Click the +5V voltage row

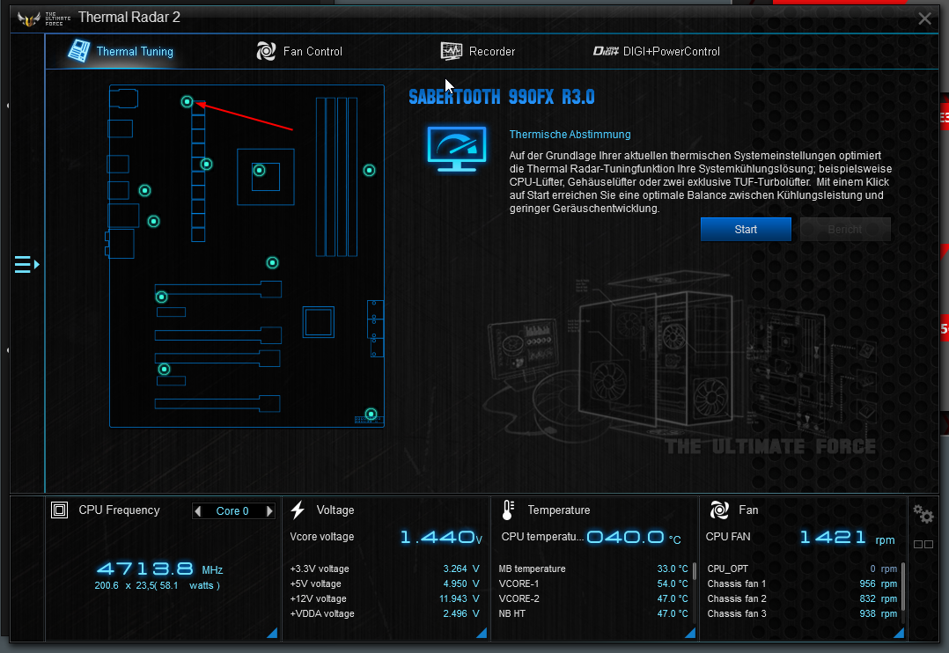pos(385,584)
